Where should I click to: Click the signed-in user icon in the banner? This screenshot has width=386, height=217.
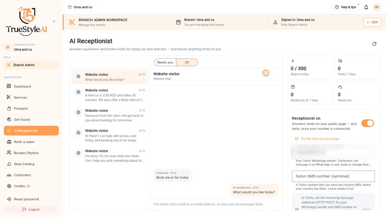275,22
